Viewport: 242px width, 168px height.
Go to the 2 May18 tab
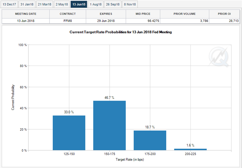point(62,4)
